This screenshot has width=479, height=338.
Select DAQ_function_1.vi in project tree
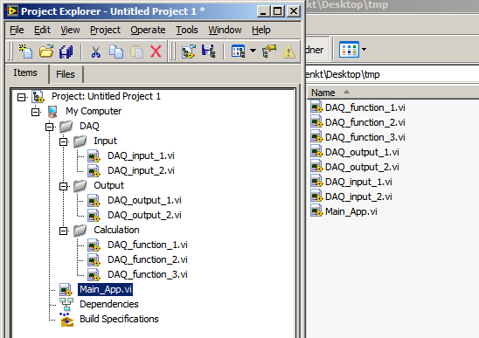148,245
